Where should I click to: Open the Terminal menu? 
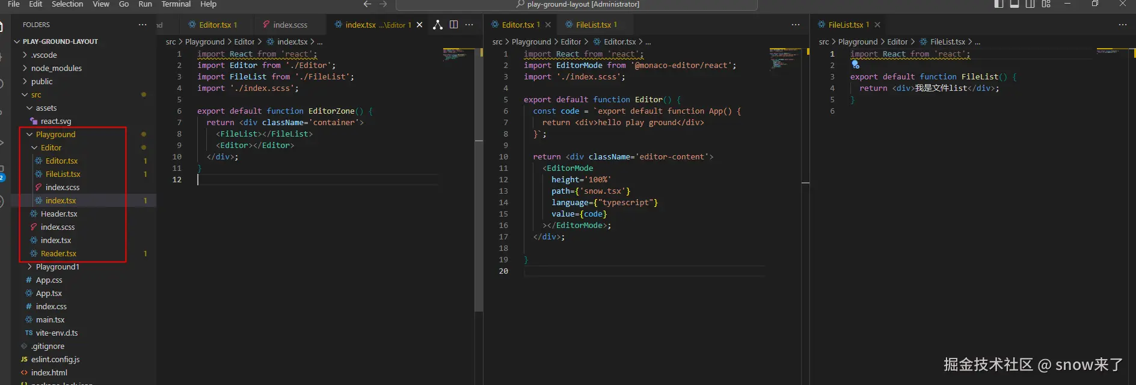176,4
